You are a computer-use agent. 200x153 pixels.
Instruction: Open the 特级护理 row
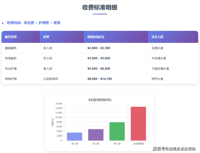point(11,79)
